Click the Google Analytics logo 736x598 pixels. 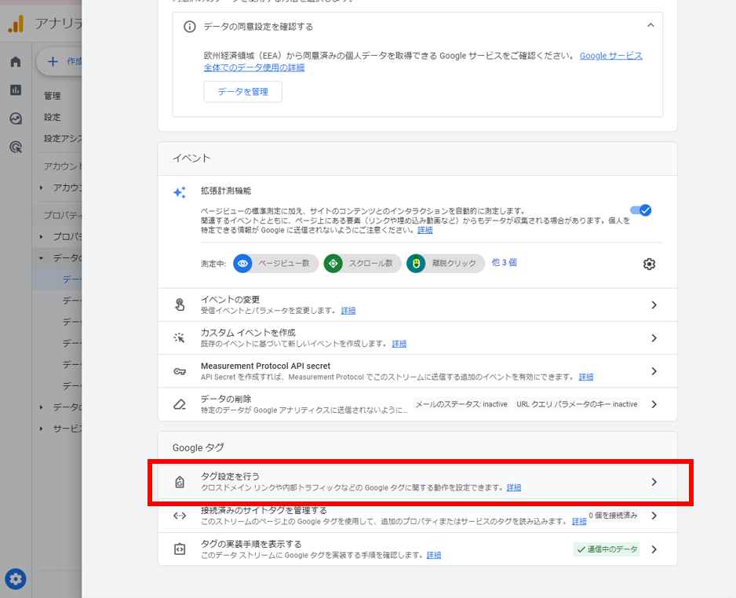[16, 24]
